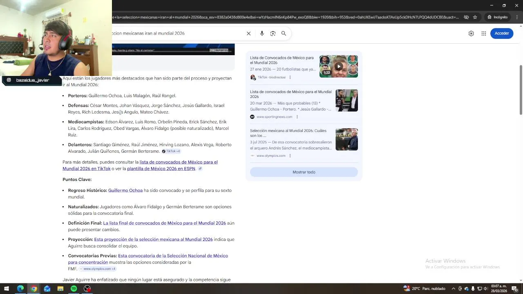Open the 'www.olympics.com +4' source chip

(x=98, y=269)
